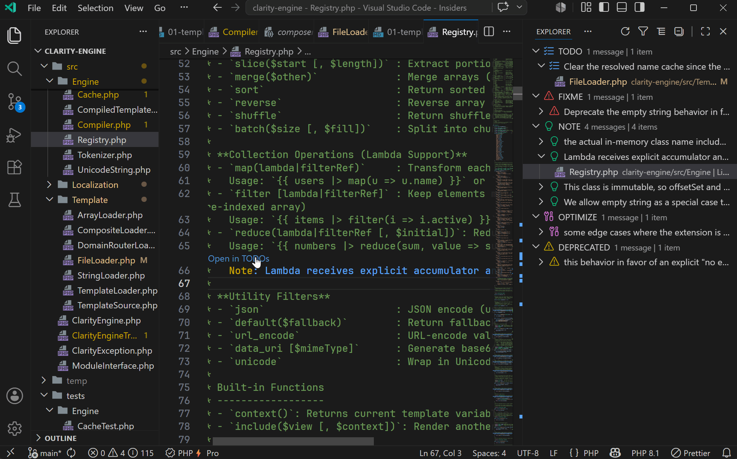
Task: Open the Run and Debug view
Action: pos(14,135)
